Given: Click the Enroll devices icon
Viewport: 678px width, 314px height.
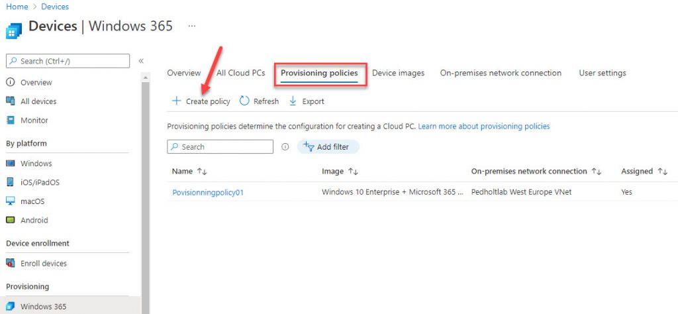Looking at the screenshot, I should click(x=11, y=264).
